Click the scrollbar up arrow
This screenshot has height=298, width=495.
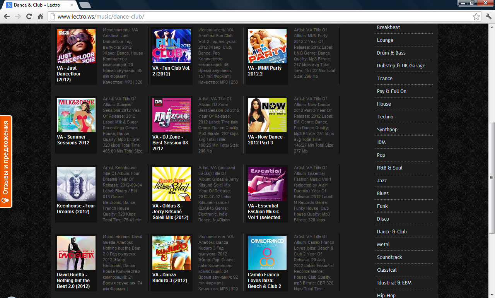coord(492,27)
